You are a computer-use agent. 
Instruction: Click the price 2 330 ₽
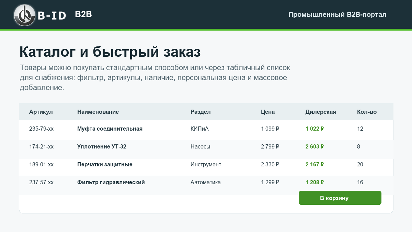point(270,165)
